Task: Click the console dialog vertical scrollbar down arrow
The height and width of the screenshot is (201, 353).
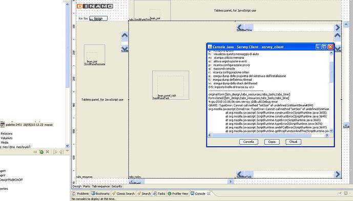Action: tap(331, 130)
